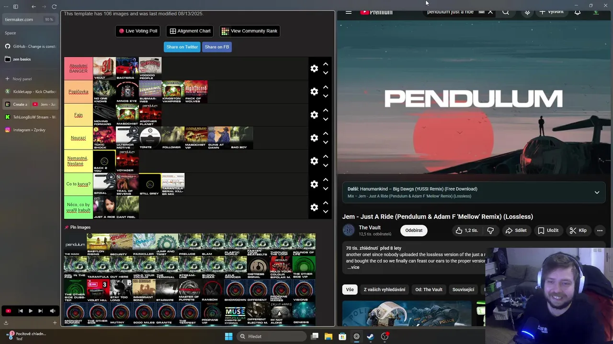
Task: Pick Tarantula image from unranked pool
Action: point(98,268)
